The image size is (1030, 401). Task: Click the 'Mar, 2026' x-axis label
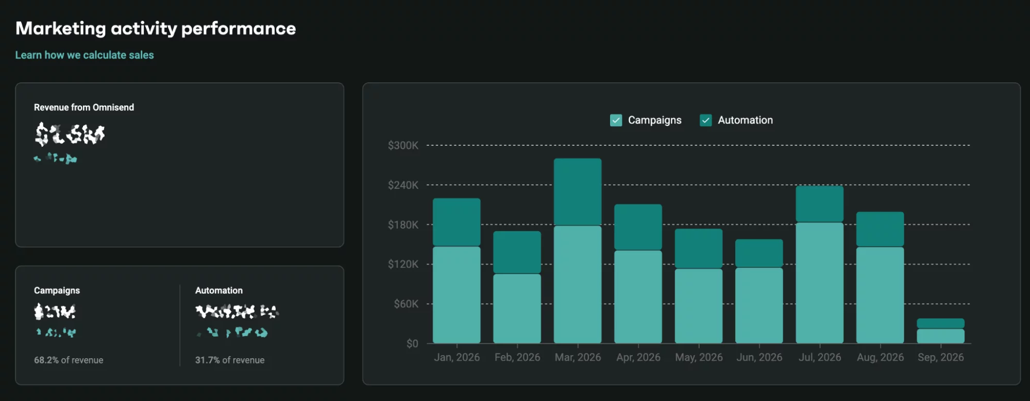point(578,357)
